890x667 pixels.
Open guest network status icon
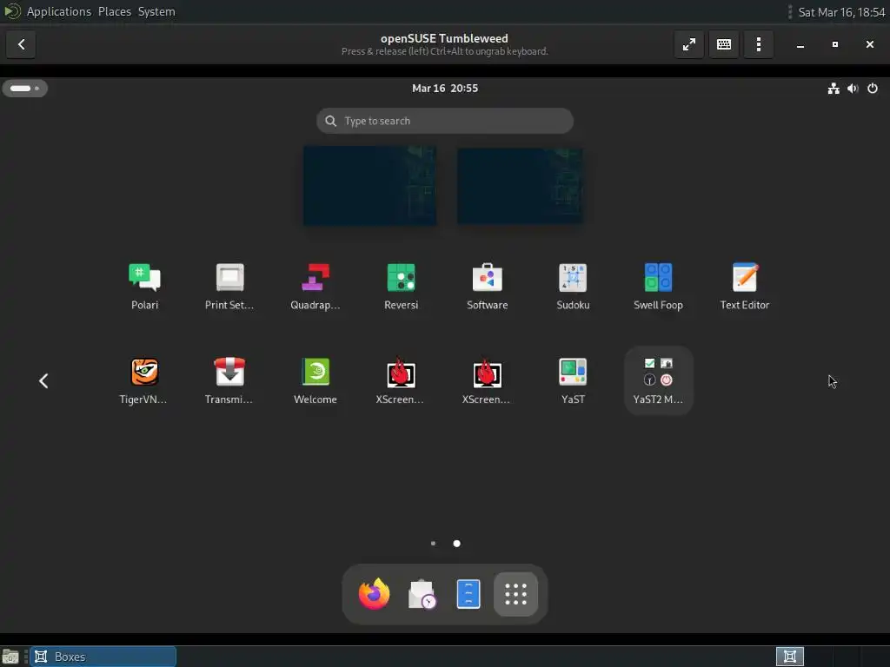834,88
